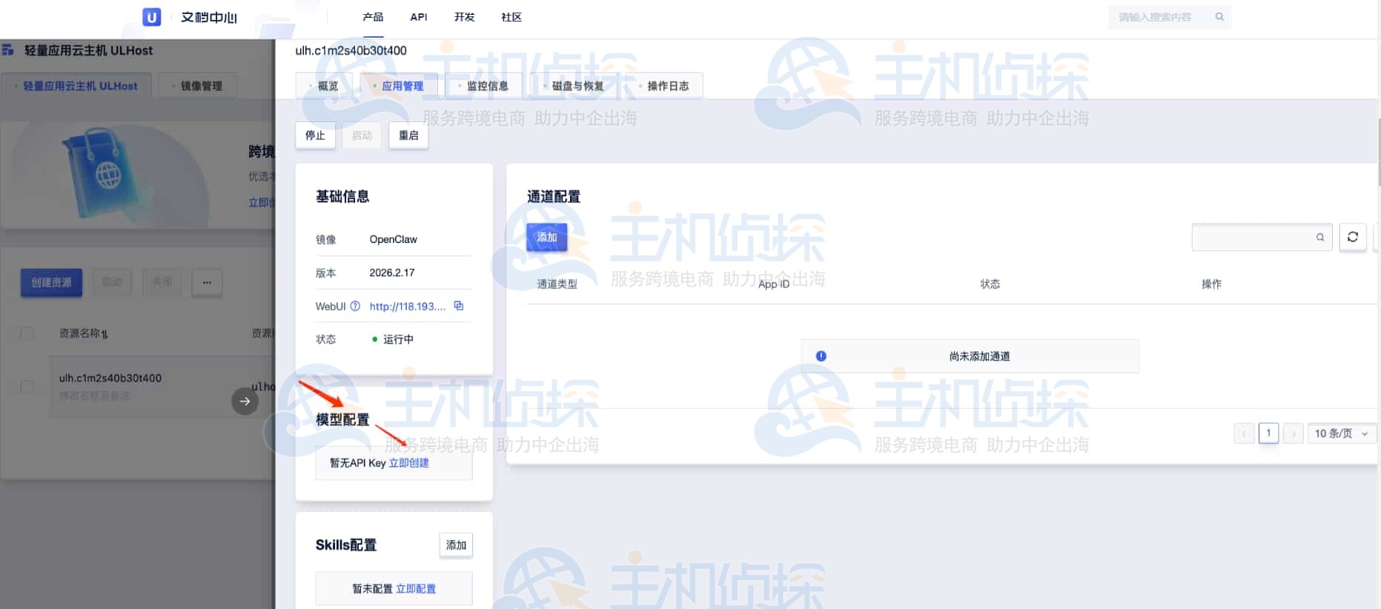This screenshot has height=609, width=1381.
Task: Toggle the select-all resources checkbox
Action: click(27, 333)
